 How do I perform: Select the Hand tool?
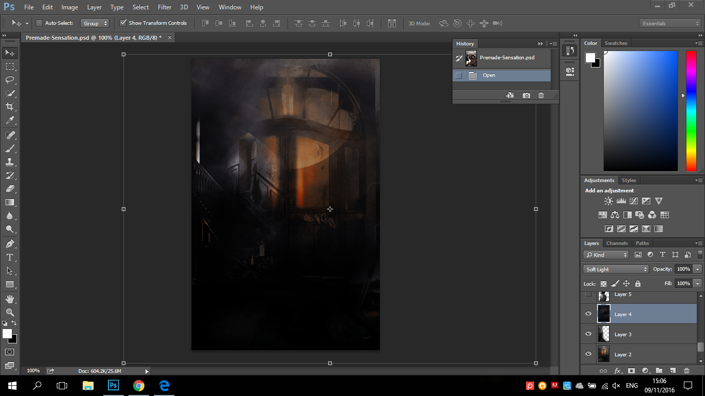tap(10, 299)
